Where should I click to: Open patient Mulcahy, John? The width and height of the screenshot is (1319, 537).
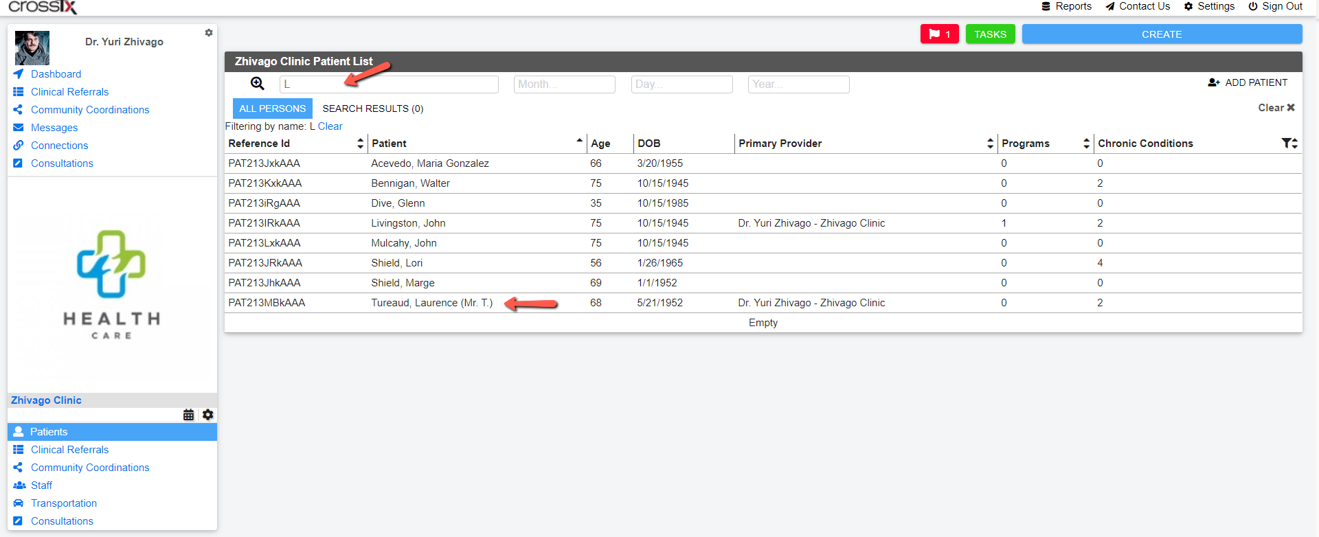point(404,243)
